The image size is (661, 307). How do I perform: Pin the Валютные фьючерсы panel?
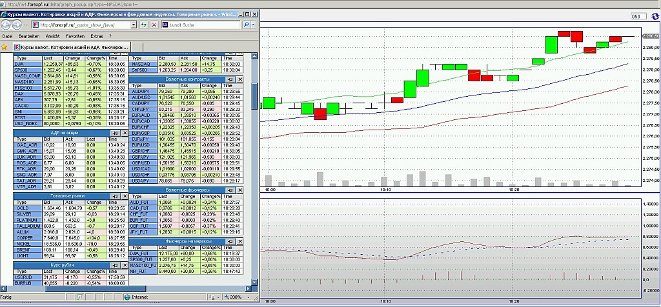230,191
